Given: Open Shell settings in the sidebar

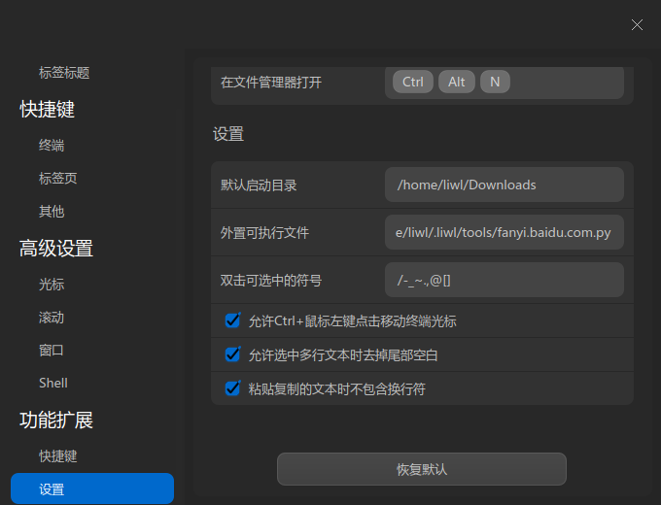Looking at the screenshot, I should point(53,384).
